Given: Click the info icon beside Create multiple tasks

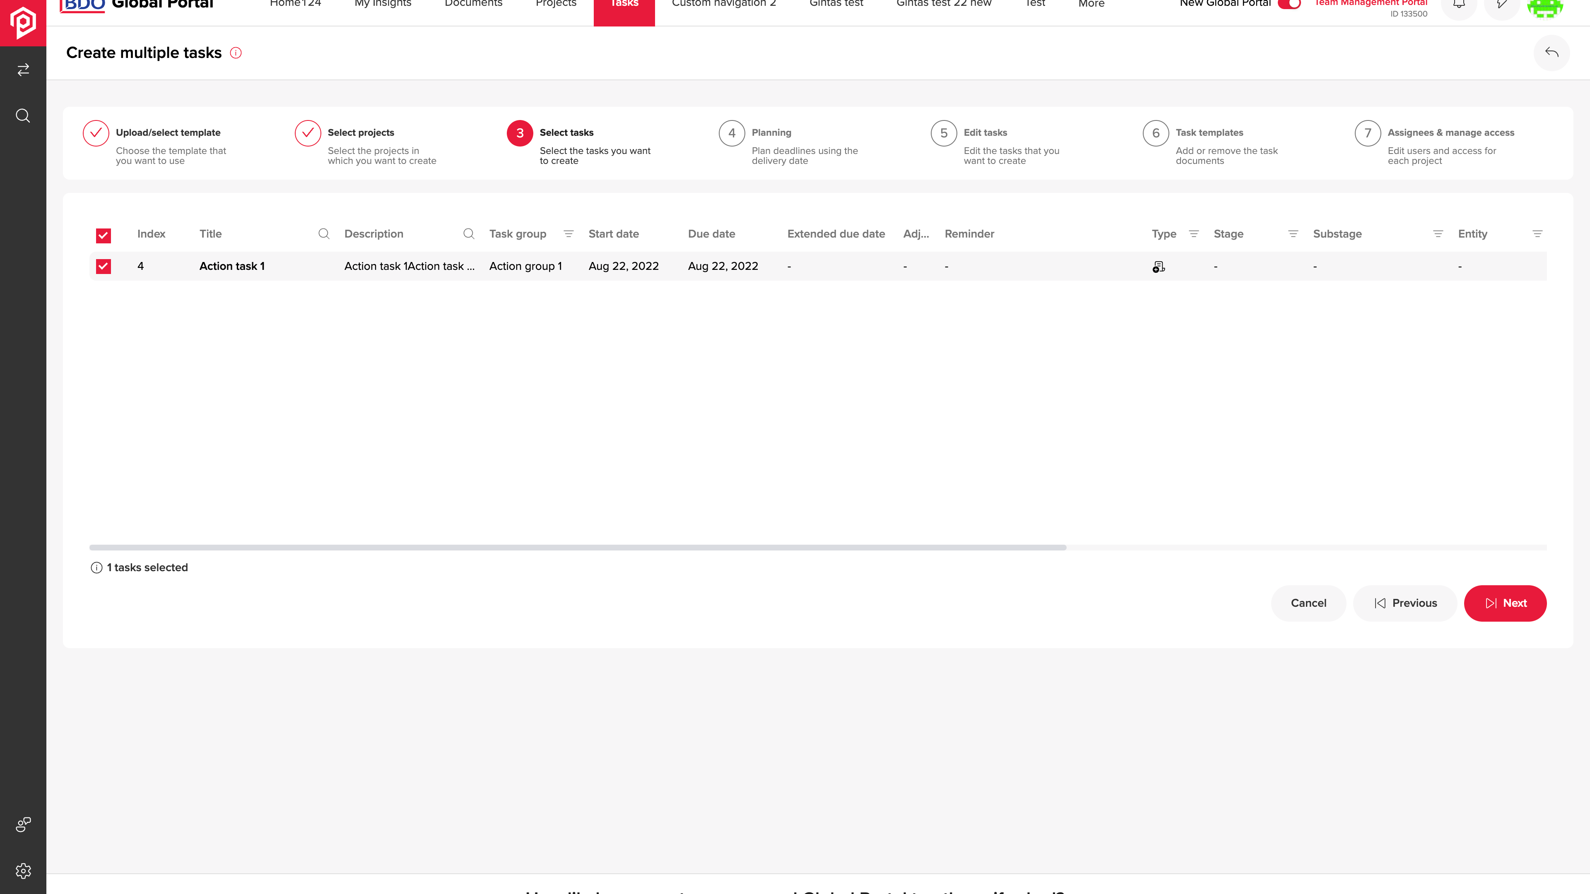Looking at the screenshot, I should pos(236,53).
